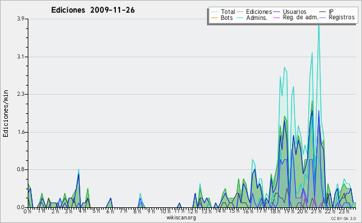The height and width of the screenshot is (223, 362).
Task: Click the 1.6 y-axis value label
Action: [21, 132]
